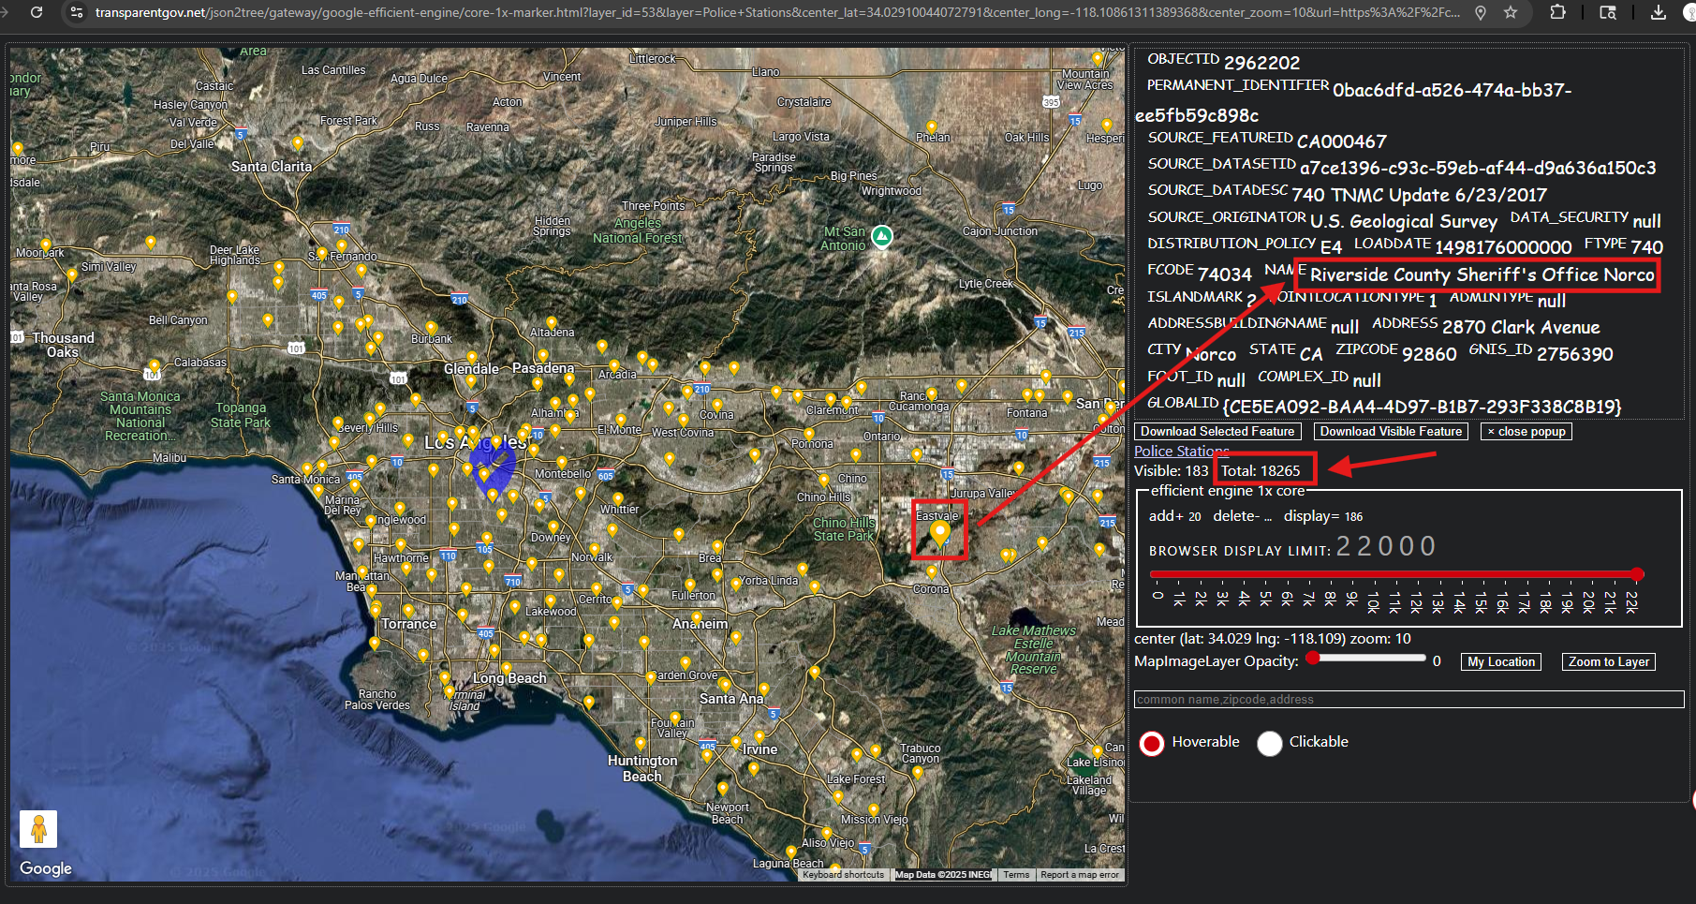Screen dimensions: 1696x904
Task: Click the Browser Display Limit value 22000
Action: [1386, 546]
